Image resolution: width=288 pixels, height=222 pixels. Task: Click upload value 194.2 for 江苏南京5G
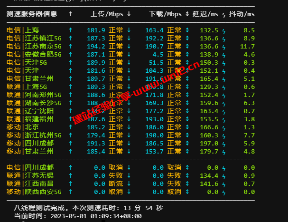pyautogui.click(x=96, y=47)
